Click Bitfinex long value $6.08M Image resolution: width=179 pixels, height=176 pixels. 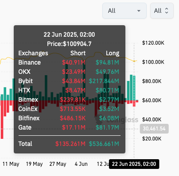tap(109, 118)
